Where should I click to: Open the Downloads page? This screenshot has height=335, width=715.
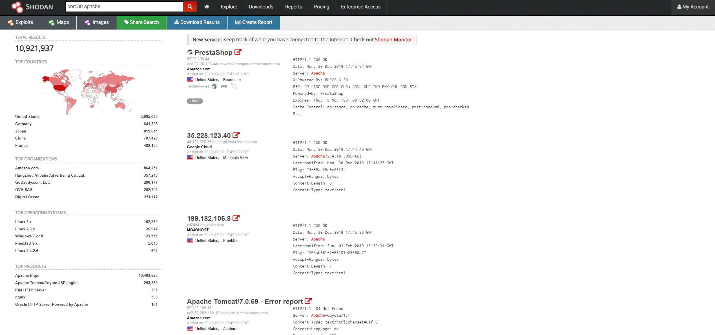coord(261,7)
